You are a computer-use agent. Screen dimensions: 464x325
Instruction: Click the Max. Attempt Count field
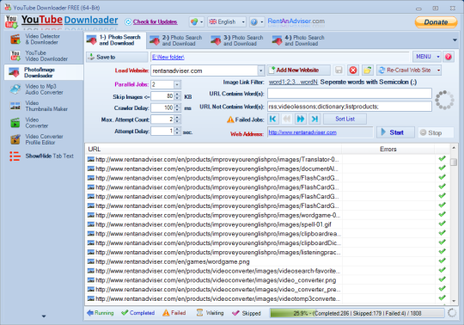(162, 120)
